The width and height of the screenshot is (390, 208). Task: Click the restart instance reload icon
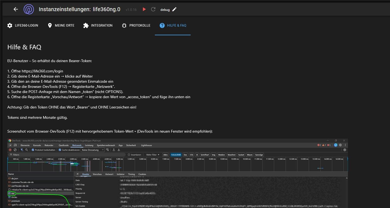(153, 9)
